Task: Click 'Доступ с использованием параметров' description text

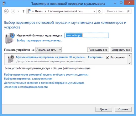Action: (x=50, y=61)
